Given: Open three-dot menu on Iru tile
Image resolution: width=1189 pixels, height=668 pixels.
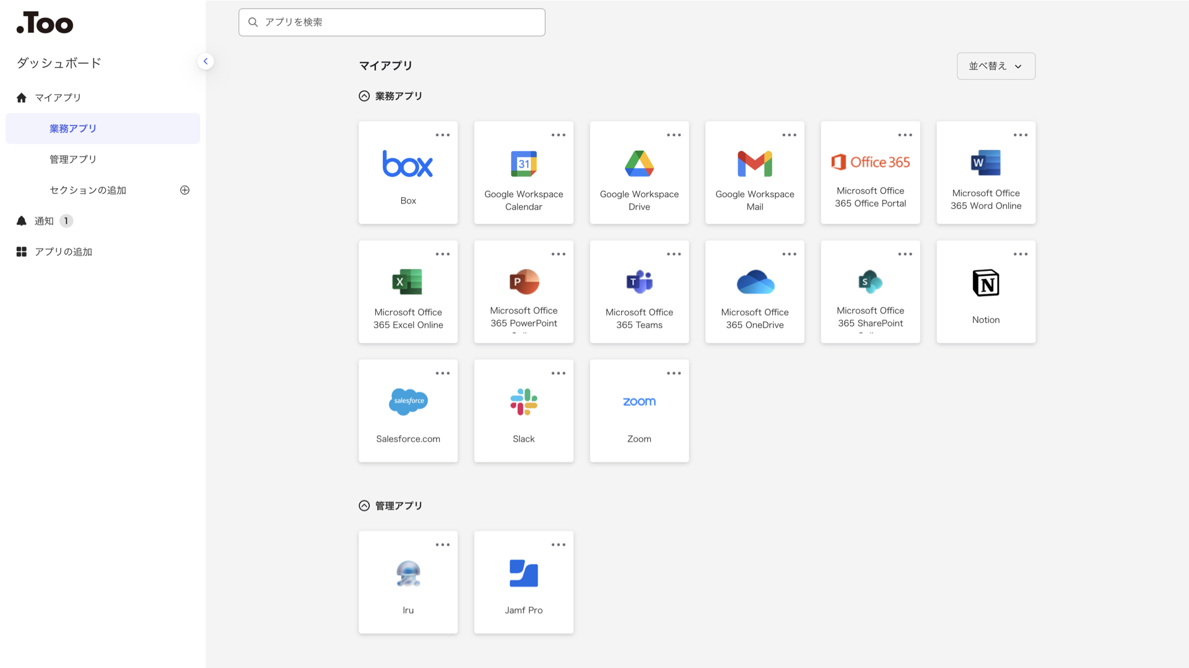Looking at the screenshot, I should 442,545.
